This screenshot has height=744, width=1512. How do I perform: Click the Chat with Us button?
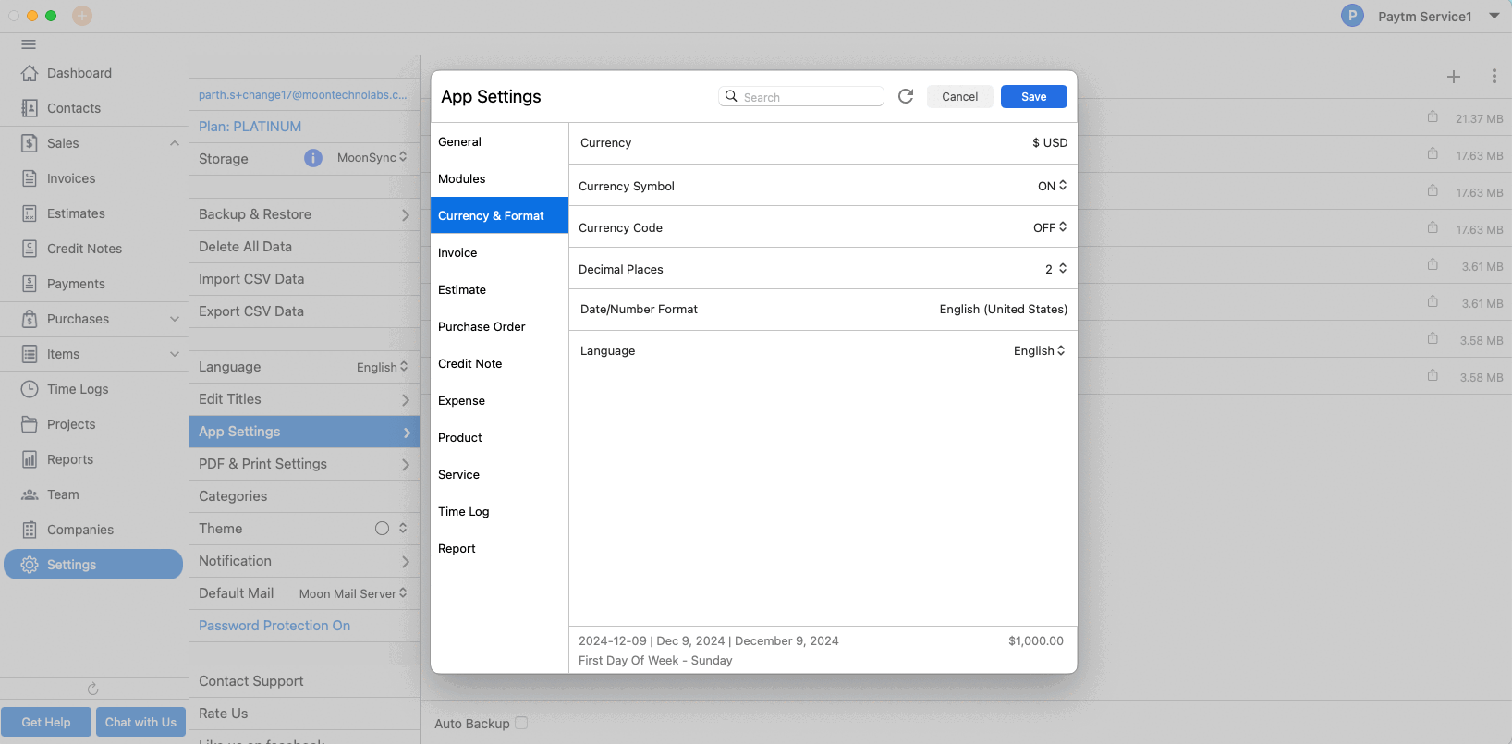click(140, 722)
